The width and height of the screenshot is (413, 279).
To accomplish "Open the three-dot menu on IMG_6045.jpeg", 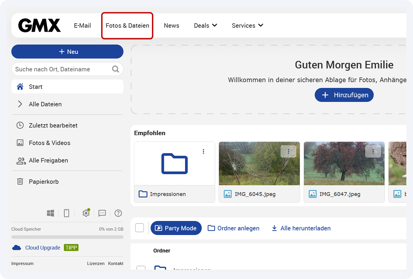I will tap(288, 151).
